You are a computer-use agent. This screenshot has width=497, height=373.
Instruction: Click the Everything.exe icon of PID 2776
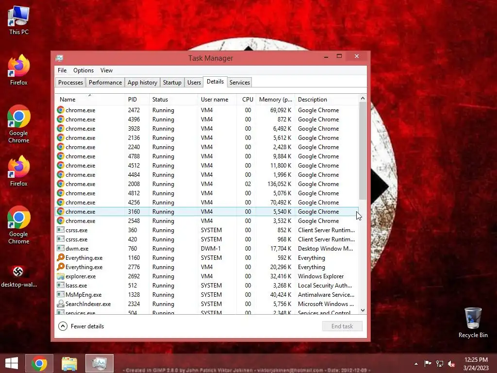point(61,267)
